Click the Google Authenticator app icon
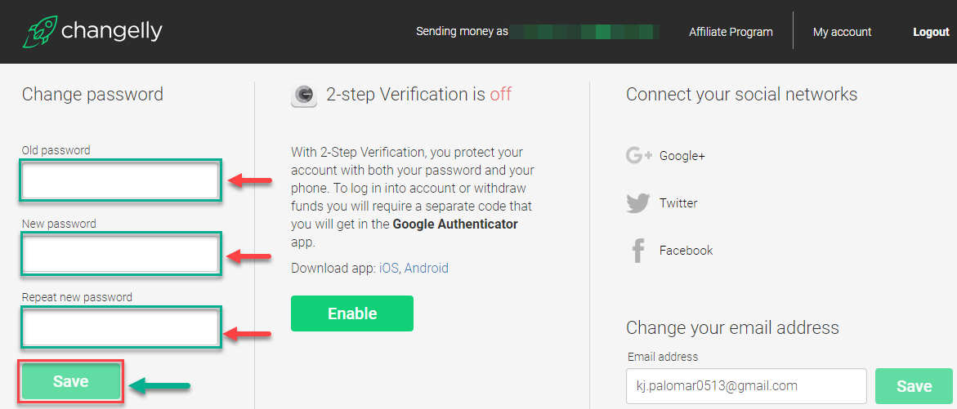The height and width of the screenshot is (409, 957). tap(304, 96)
